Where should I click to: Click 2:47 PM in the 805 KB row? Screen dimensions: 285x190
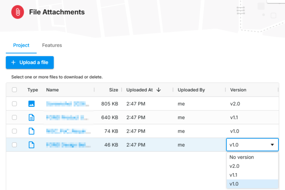point(136,104)
